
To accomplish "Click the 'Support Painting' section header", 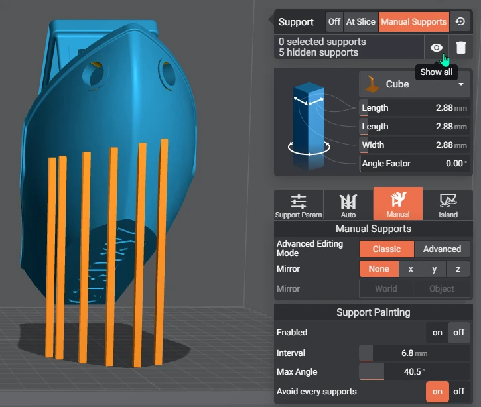I will click(x=373, y=312).
